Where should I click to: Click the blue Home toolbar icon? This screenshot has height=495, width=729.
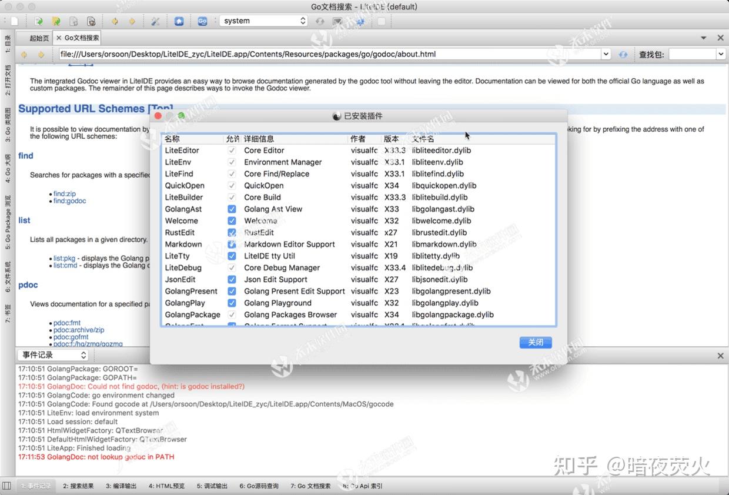179,21
